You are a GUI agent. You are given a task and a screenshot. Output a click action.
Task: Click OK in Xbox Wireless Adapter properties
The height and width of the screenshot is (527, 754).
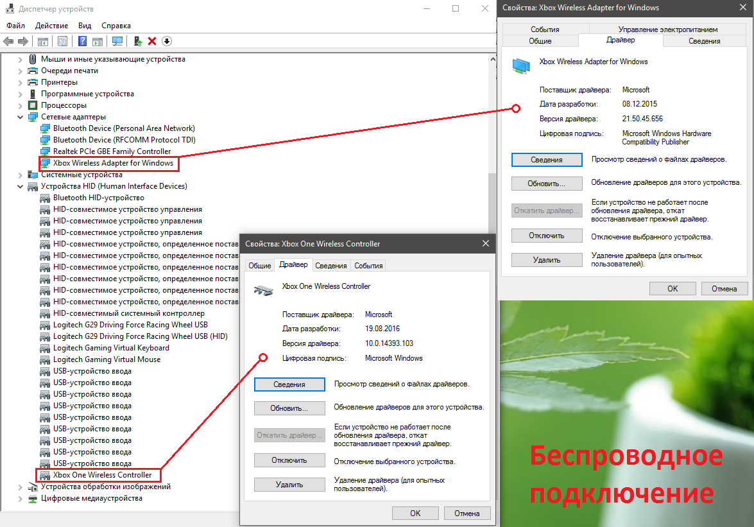point(673,288)
